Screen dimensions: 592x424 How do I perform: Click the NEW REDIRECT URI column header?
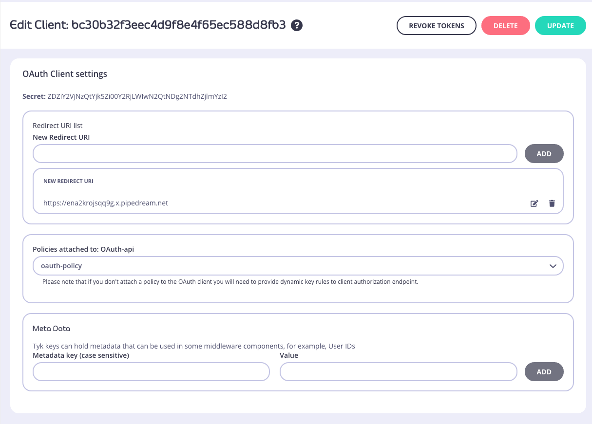(68, 181)
